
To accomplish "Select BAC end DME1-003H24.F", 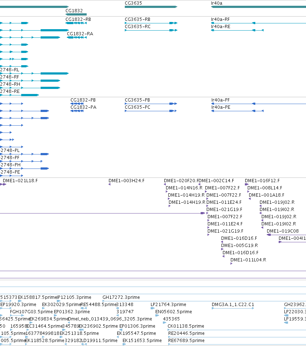I will (x=127, y=181).
